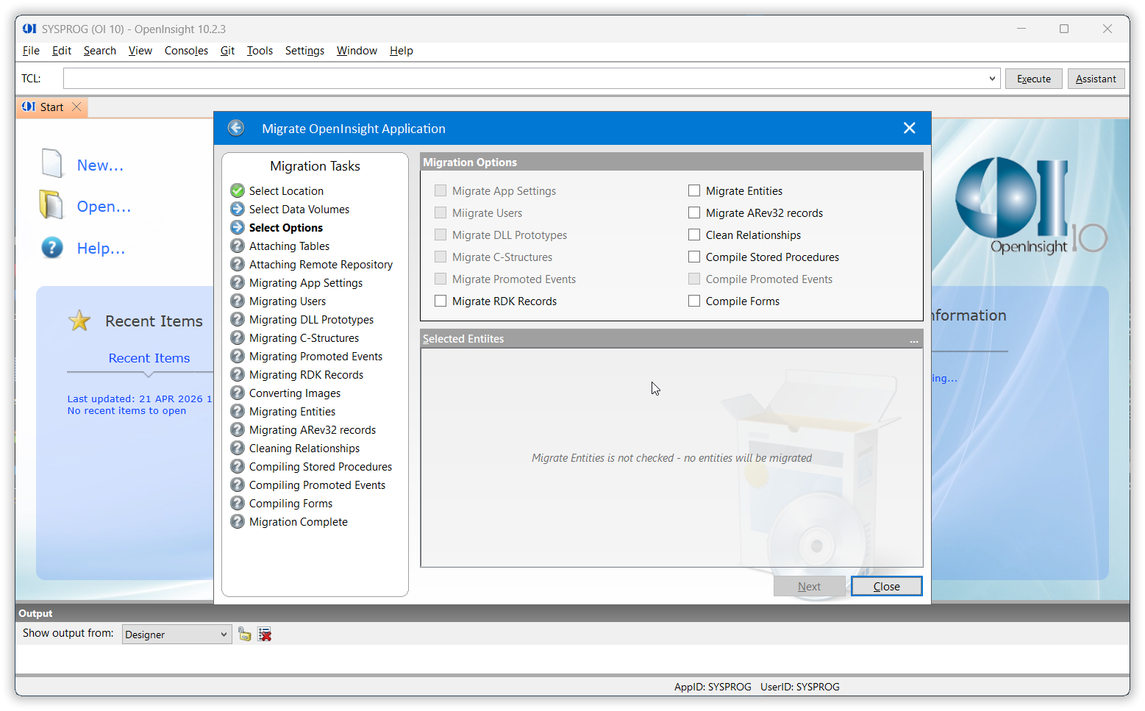The width and height of the screenshot is (1145, 711).
Task: Click the clear output icon with red X
Action: (x=265, y=635)
